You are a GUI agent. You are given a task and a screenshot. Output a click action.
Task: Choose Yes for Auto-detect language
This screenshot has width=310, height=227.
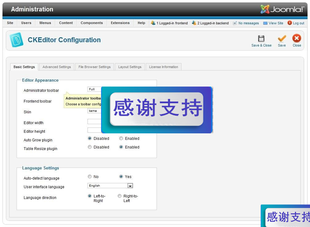coord(121,176)
